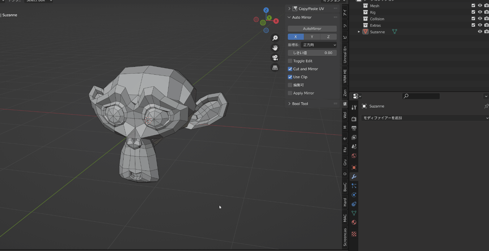Hide the Suzanne object with eye toggle

click(x=480, y=31)
